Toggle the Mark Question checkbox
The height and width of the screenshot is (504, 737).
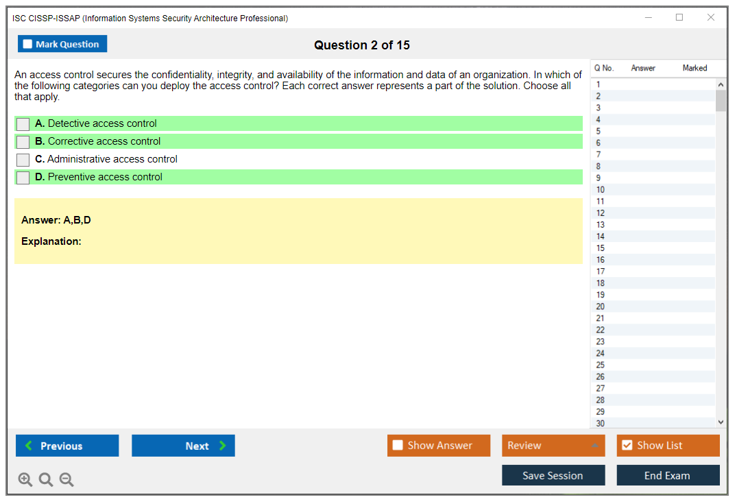[28, 45]
